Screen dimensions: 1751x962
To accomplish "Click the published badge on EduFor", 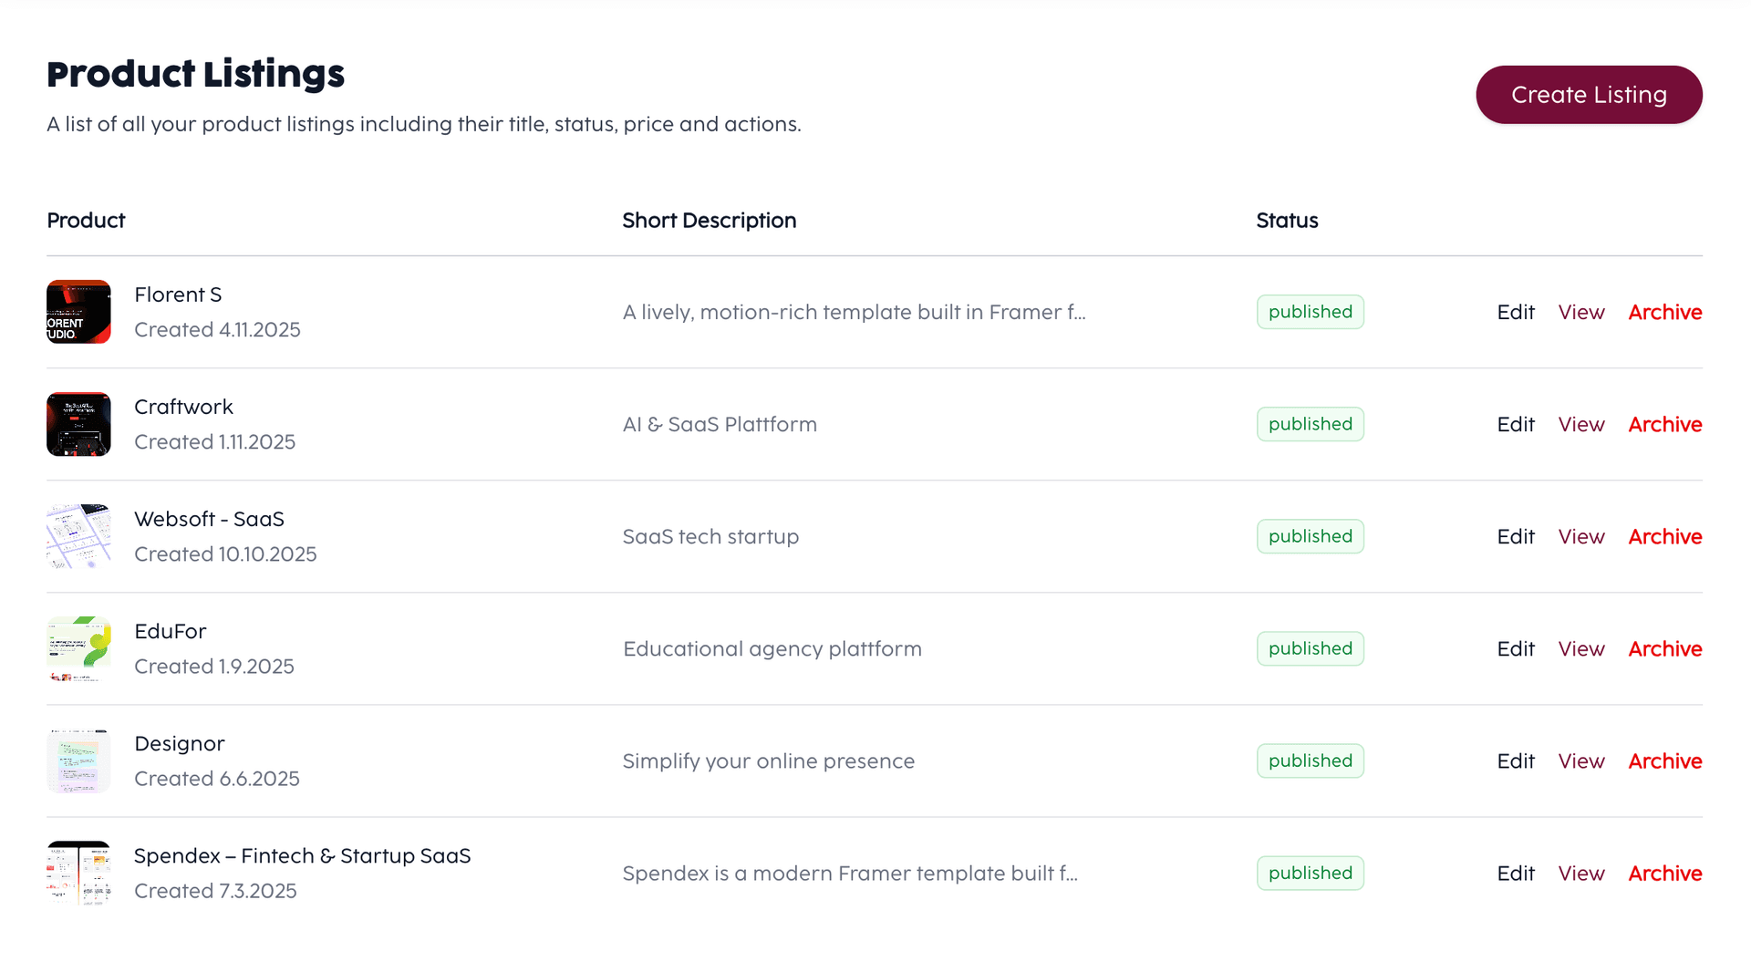I will click(x=1310, y=648).
